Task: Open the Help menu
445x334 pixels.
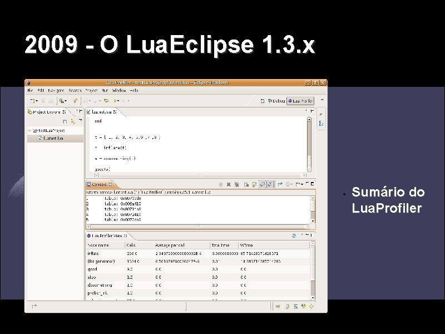Action: pos(134,91)
